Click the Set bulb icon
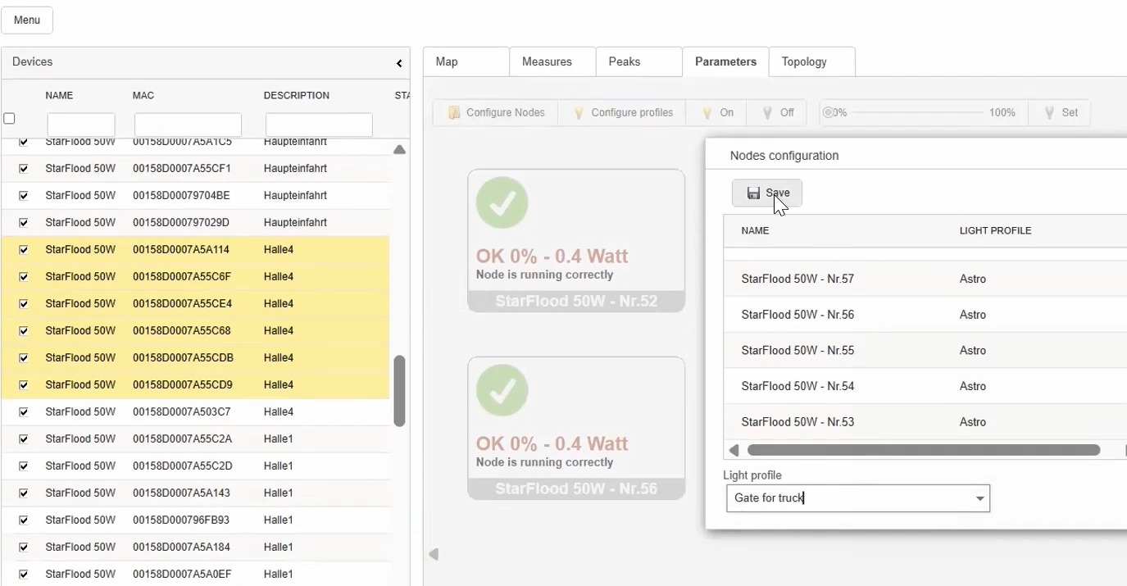The height and width of the screenshot is (586, 1127). tap(1049, 112)
